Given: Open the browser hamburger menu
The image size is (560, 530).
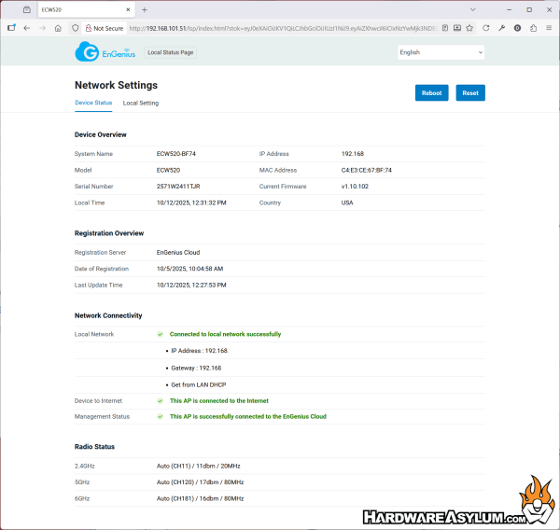Looking at the screenshot, I should coord(549,28).
